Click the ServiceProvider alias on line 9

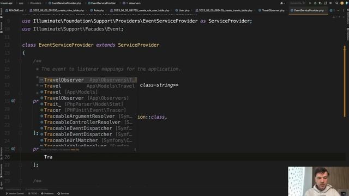click(228, 21)
